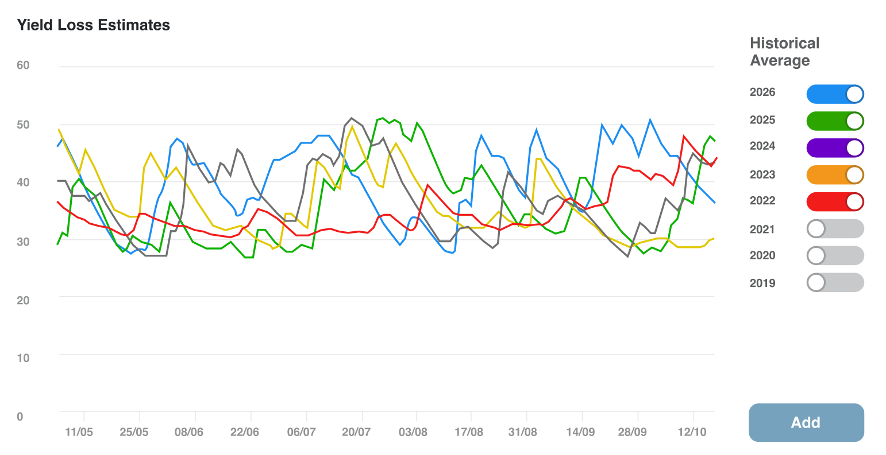Image resolution: width=886 pixels, height=455 pixels.
Task: Disable the 2022 red toggle
Action: (835, 202)
